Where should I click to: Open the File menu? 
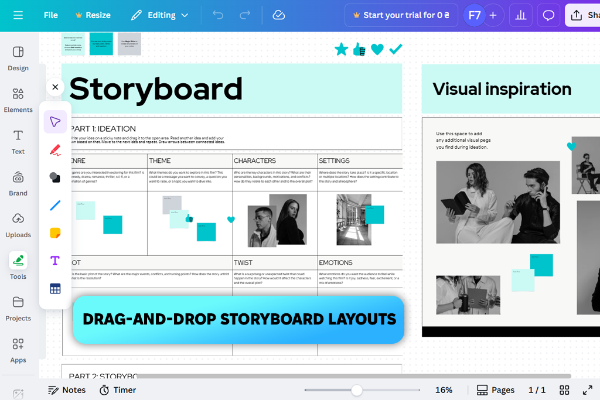(50, 15)
